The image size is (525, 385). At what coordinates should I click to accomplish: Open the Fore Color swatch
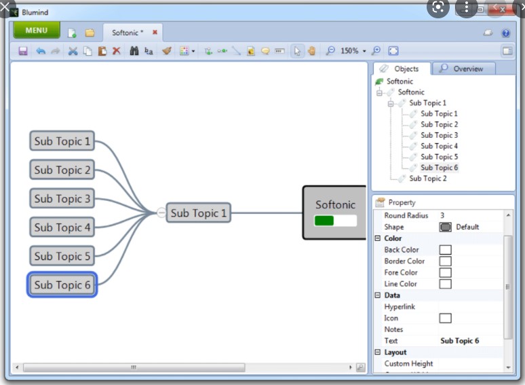click(445, 272)
